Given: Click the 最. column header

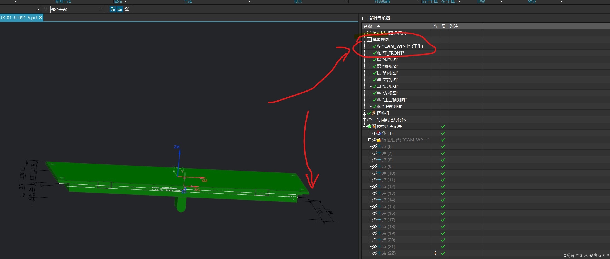Looking at the screenshot, I should point(444,26).
